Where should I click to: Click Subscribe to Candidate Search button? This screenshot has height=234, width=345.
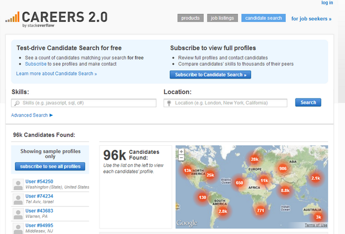pos(210,74)
